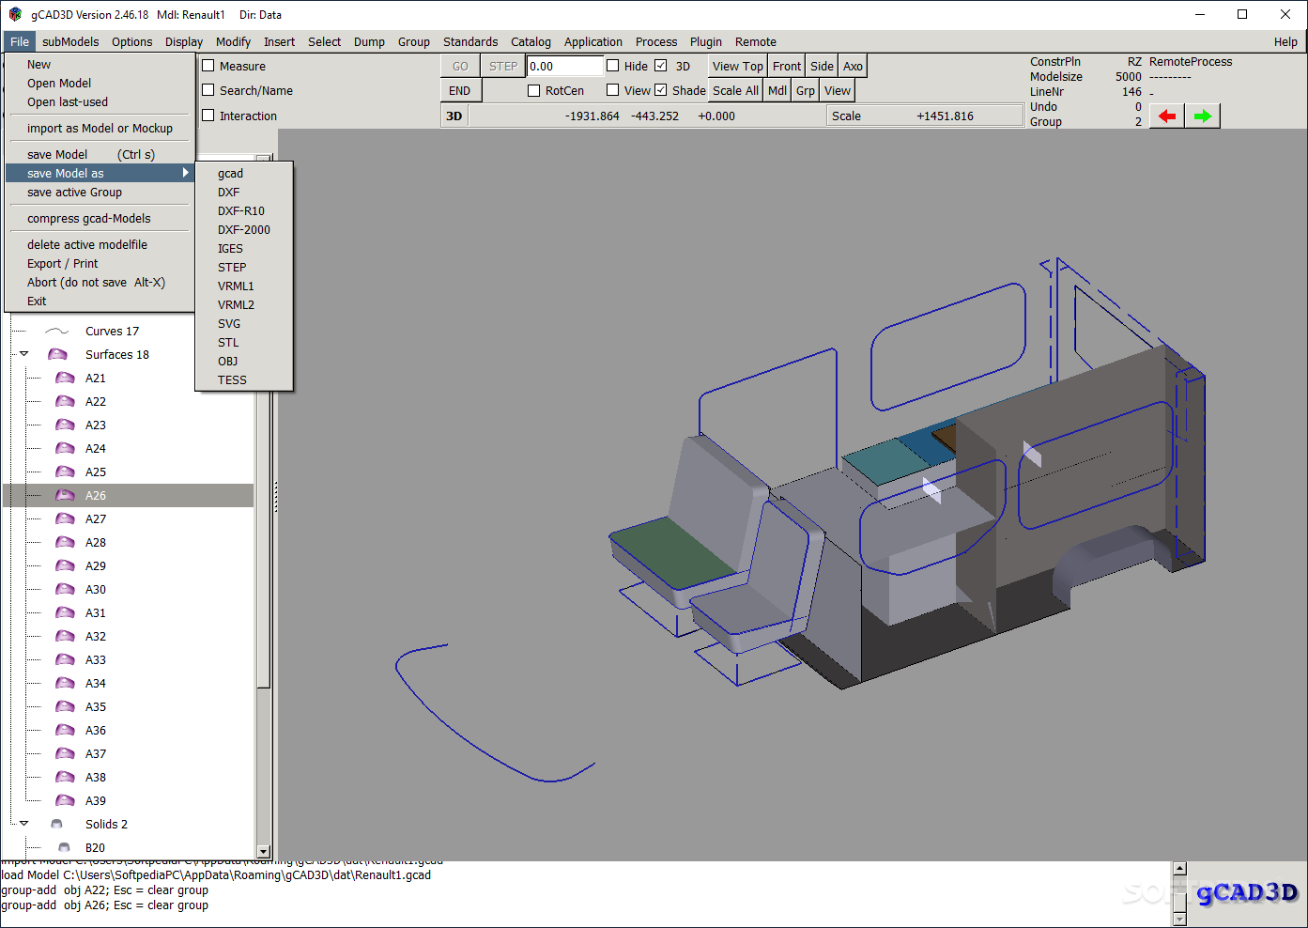Screen dimensions: 1308x928
Task: Click the tree panel scroll-down arrow
Action: pyautogui.click(x=263, y=851)
